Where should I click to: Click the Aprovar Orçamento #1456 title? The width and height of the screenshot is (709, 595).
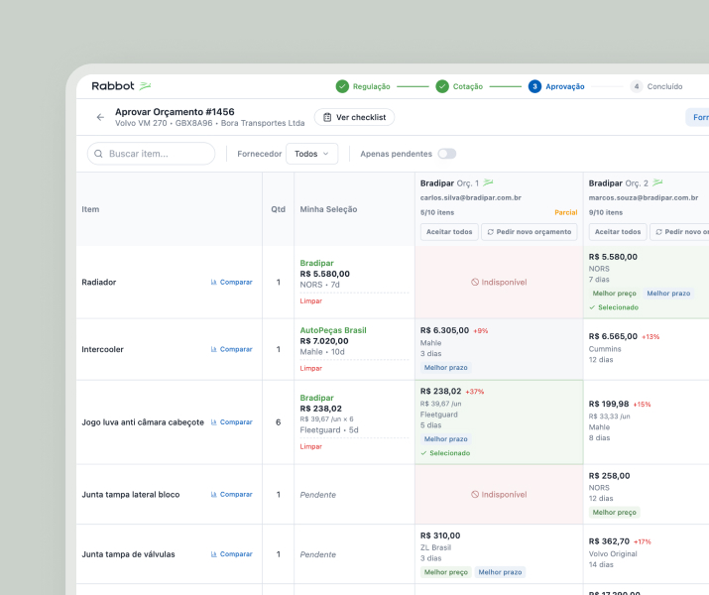tap(175, 112)
